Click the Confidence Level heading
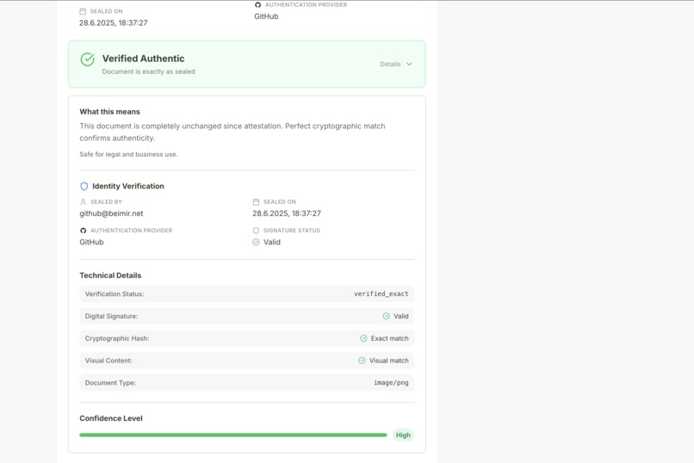Screen dimensions: 694x463 coord(111,418)
